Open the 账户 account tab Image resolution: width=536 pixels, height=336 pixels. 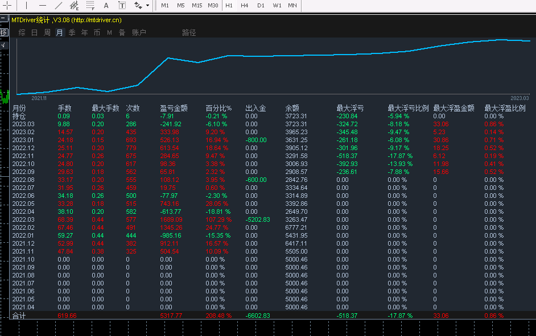(139, 33)
